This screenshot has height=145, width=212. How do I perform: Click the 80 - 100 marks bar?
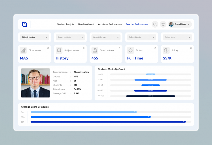coord(151,96)
